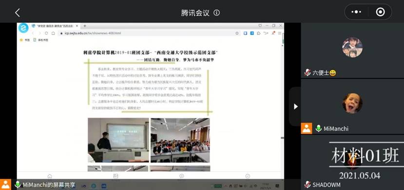Open the classroom students photo
This screenshot has height=190, width=404.
pyautogui.click(x=180, y=140)
